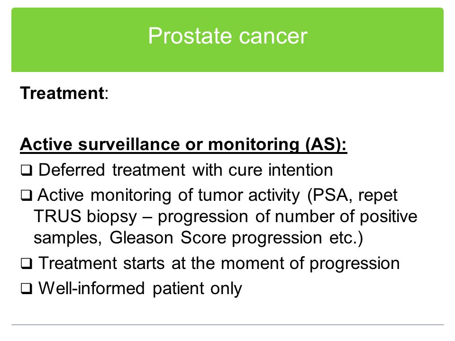
Task: Select the green title banner background
Action: click(x=227, y=40)
